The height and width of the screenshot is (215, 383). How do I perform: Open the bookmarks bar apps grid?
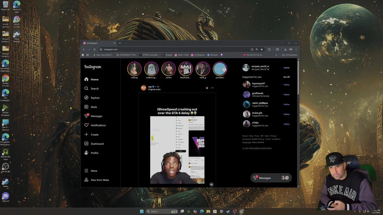[87, 55]
